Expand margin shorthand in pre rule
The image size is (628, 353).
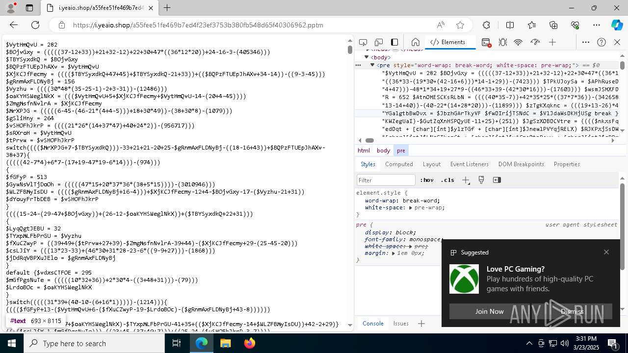(x=393, y=253)
